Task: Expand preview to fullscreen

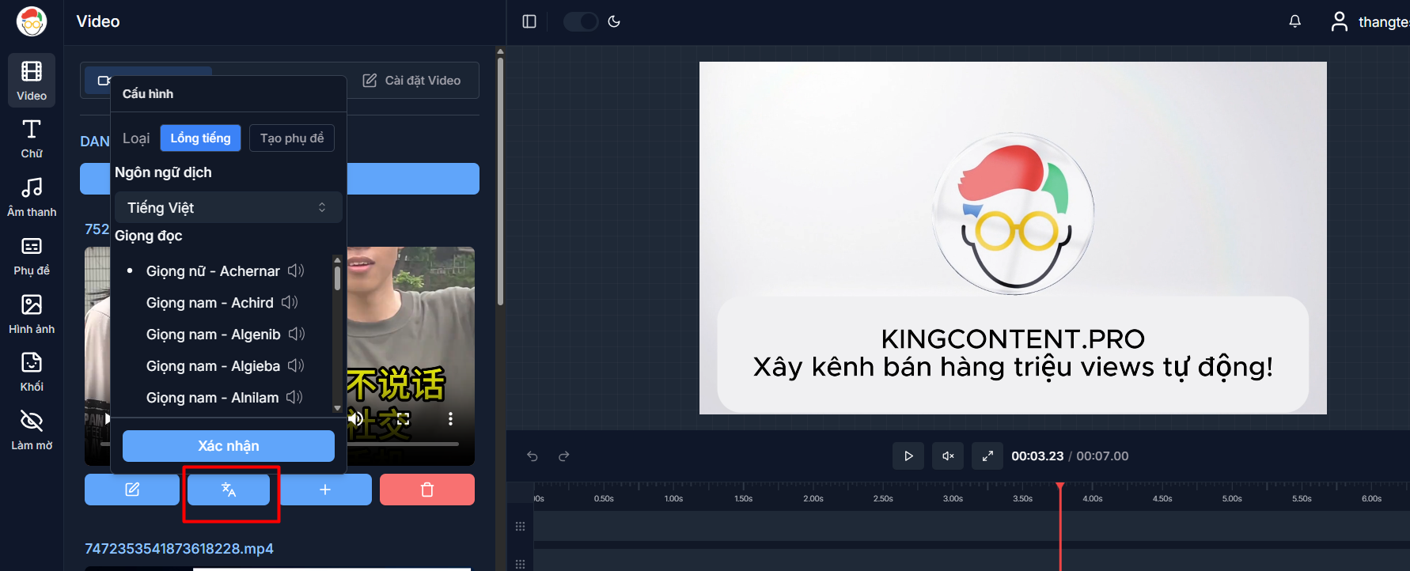Action: point(987,456)
